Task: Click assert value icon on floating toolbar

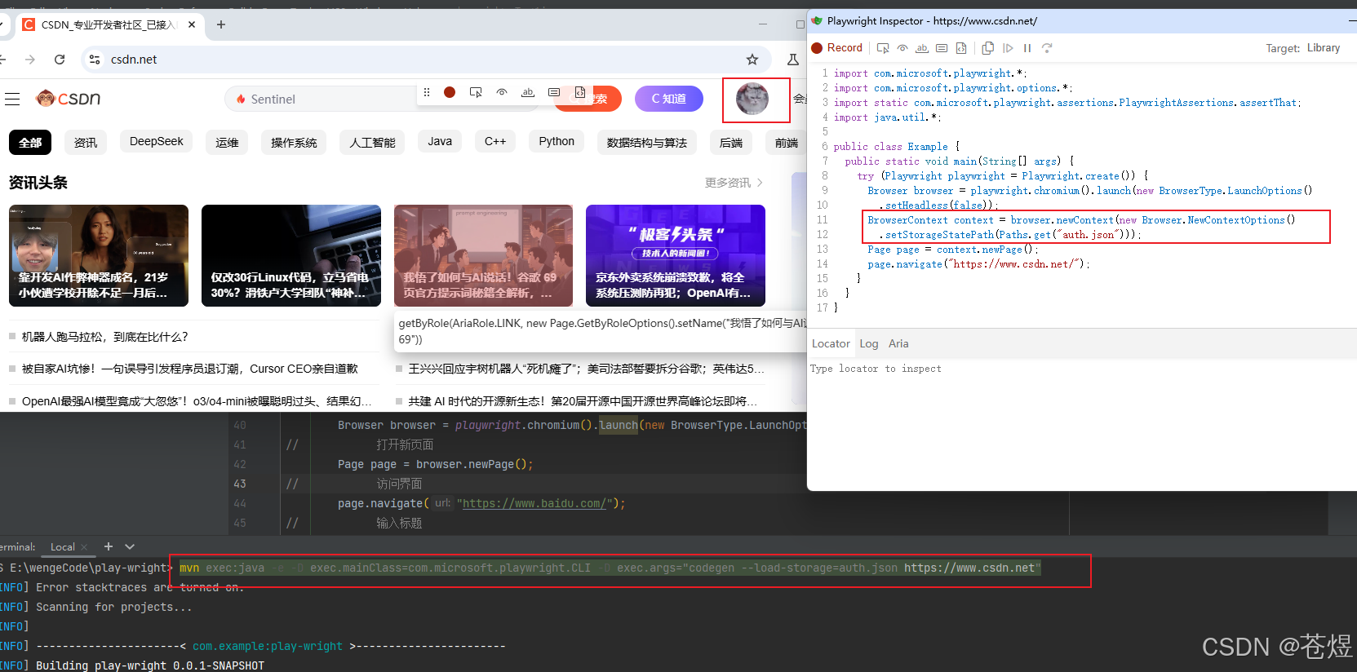Action: pos(554,92)
